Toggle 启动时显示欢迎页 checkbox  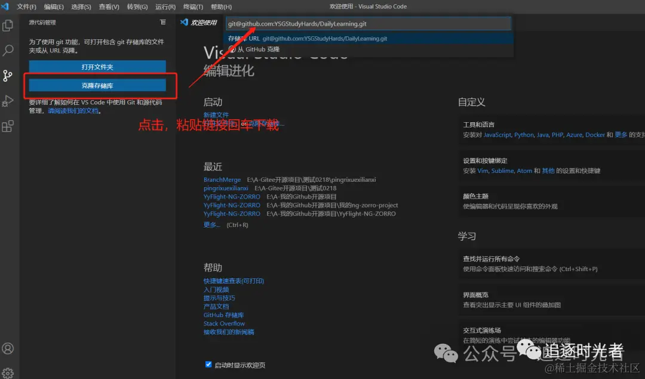click(x=208, y=365)
